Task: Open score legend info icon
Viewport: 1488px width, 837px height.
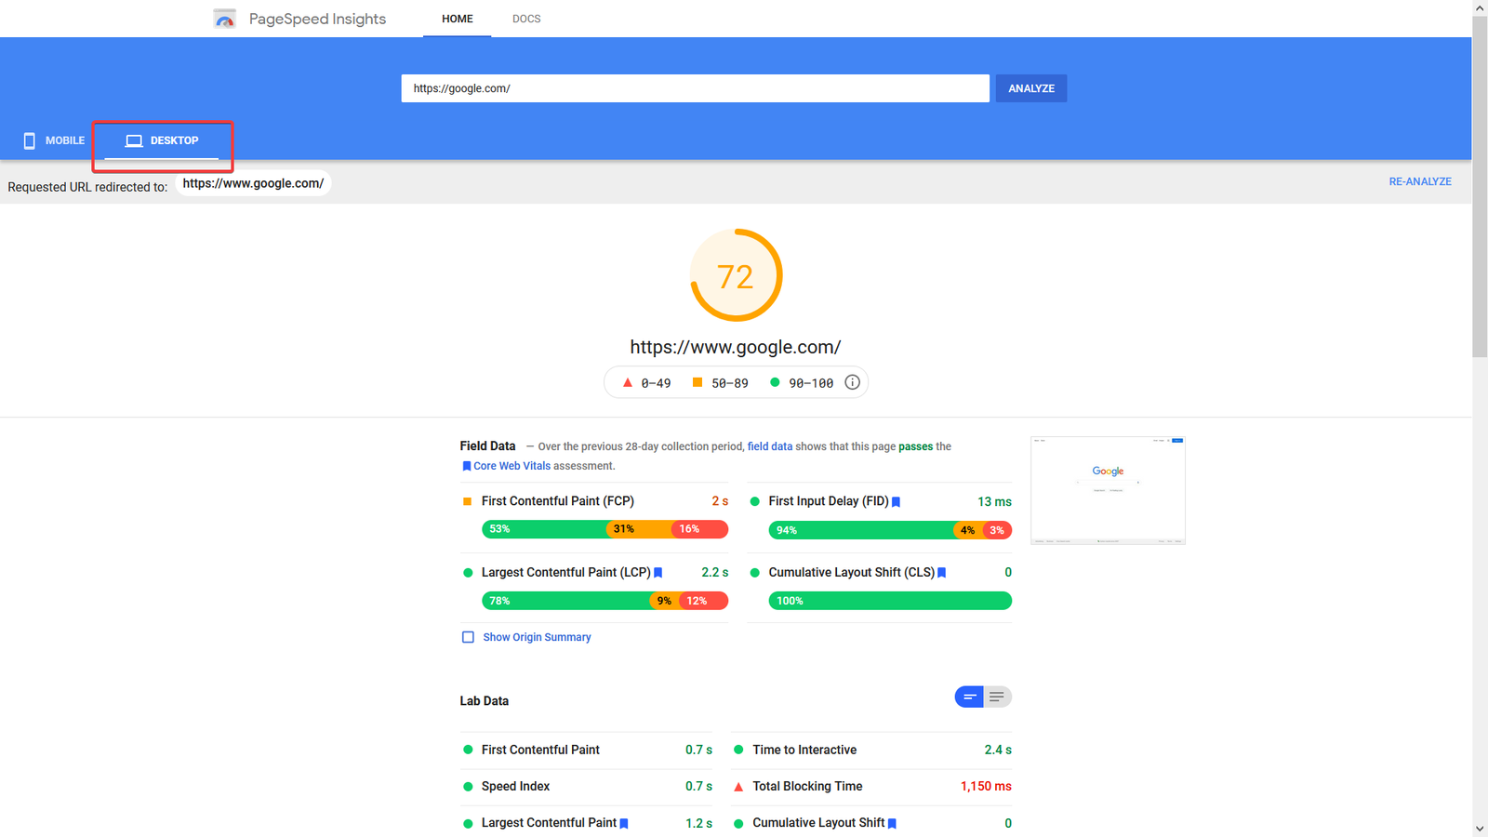Action: [852, 382]
